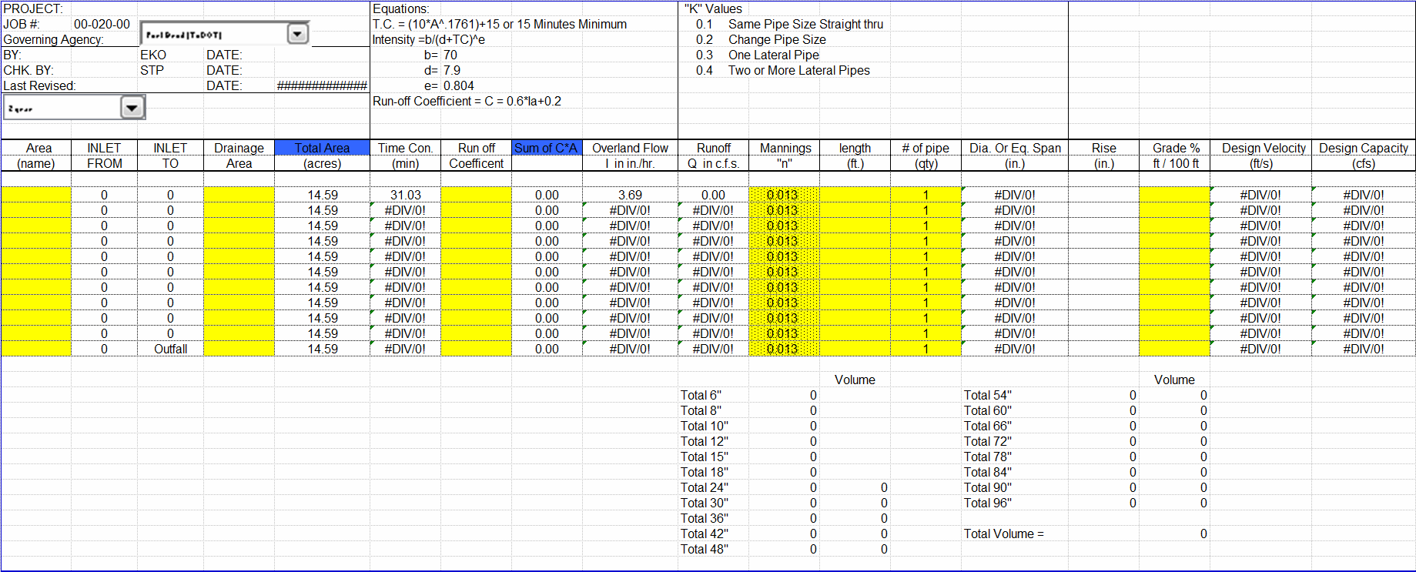Select the Total 96" pipe label
Screen dimensions: 1416x572
pos(987,503)
